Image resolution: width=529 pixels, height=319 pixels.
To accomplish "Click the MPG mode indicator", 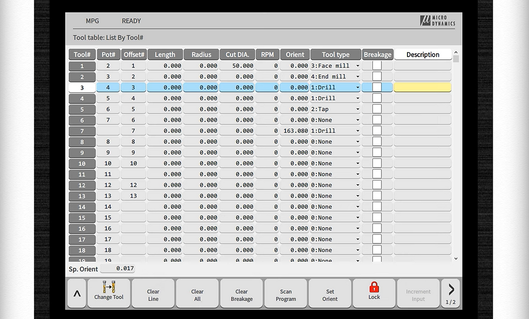I will 92,20.
